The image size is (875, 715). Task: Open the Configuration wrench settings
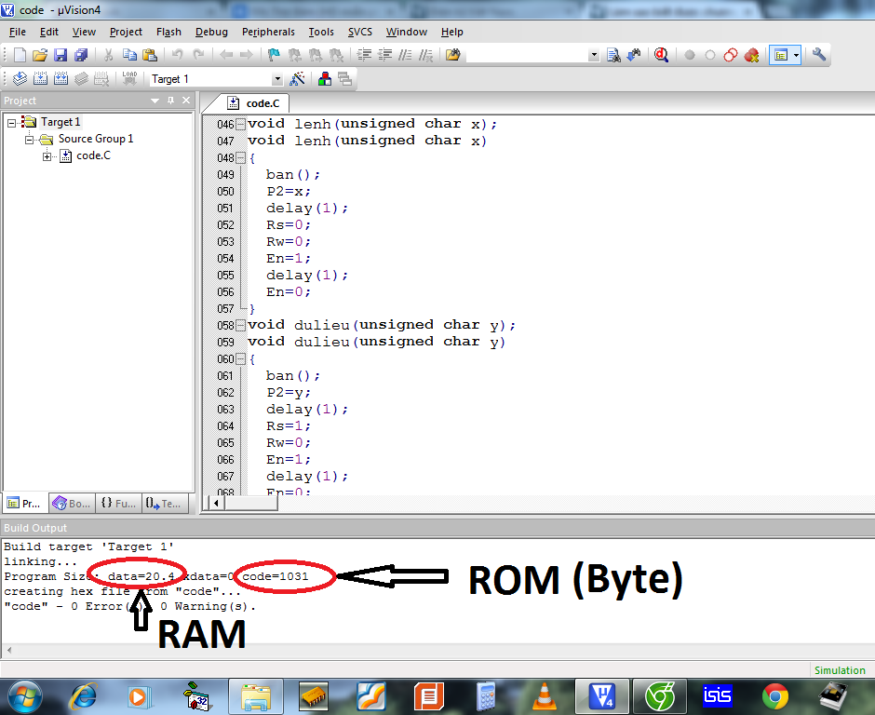pos(818,55)
